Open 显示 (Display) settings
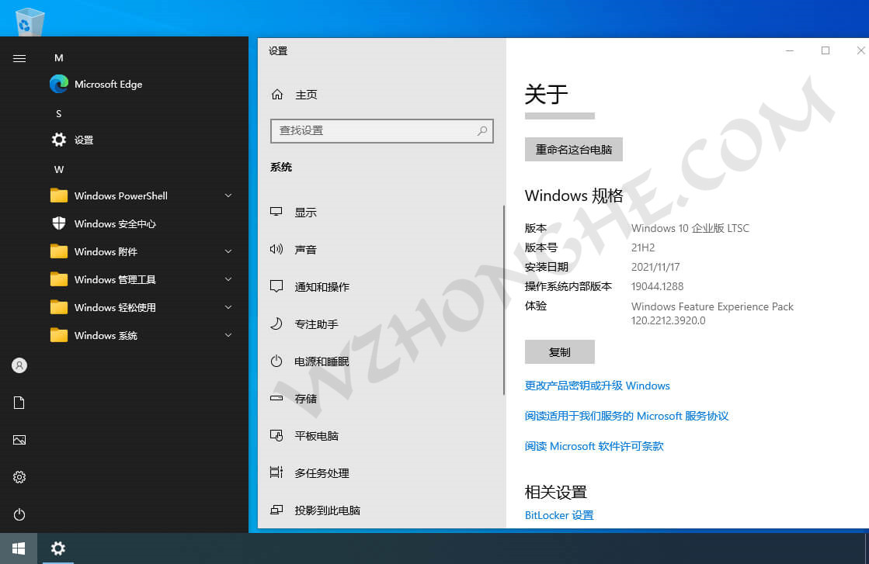869x564 pixels. click(307, 211)
